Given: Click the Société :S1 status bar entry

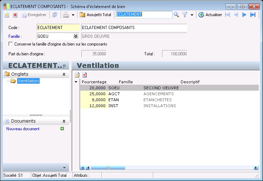Looking at the screenshot, I should coord(16,175).
